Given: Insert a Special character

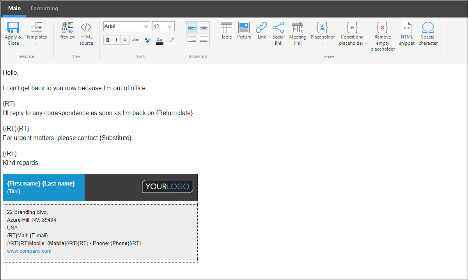Looking at the screenshot, I should point(428,33).
